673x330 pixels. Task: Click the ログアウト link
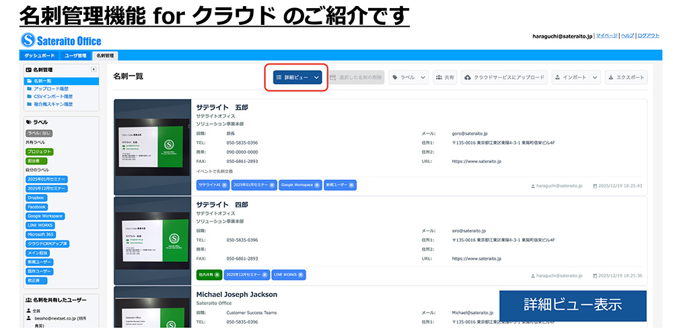(648, 35)
